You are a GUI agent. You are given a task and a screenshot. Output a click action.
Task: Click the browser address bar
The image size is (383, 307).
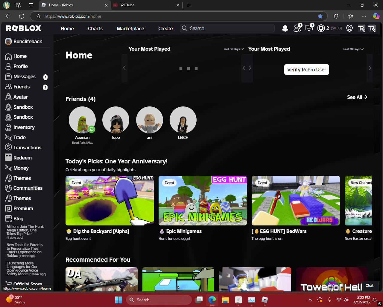(178, 16)
